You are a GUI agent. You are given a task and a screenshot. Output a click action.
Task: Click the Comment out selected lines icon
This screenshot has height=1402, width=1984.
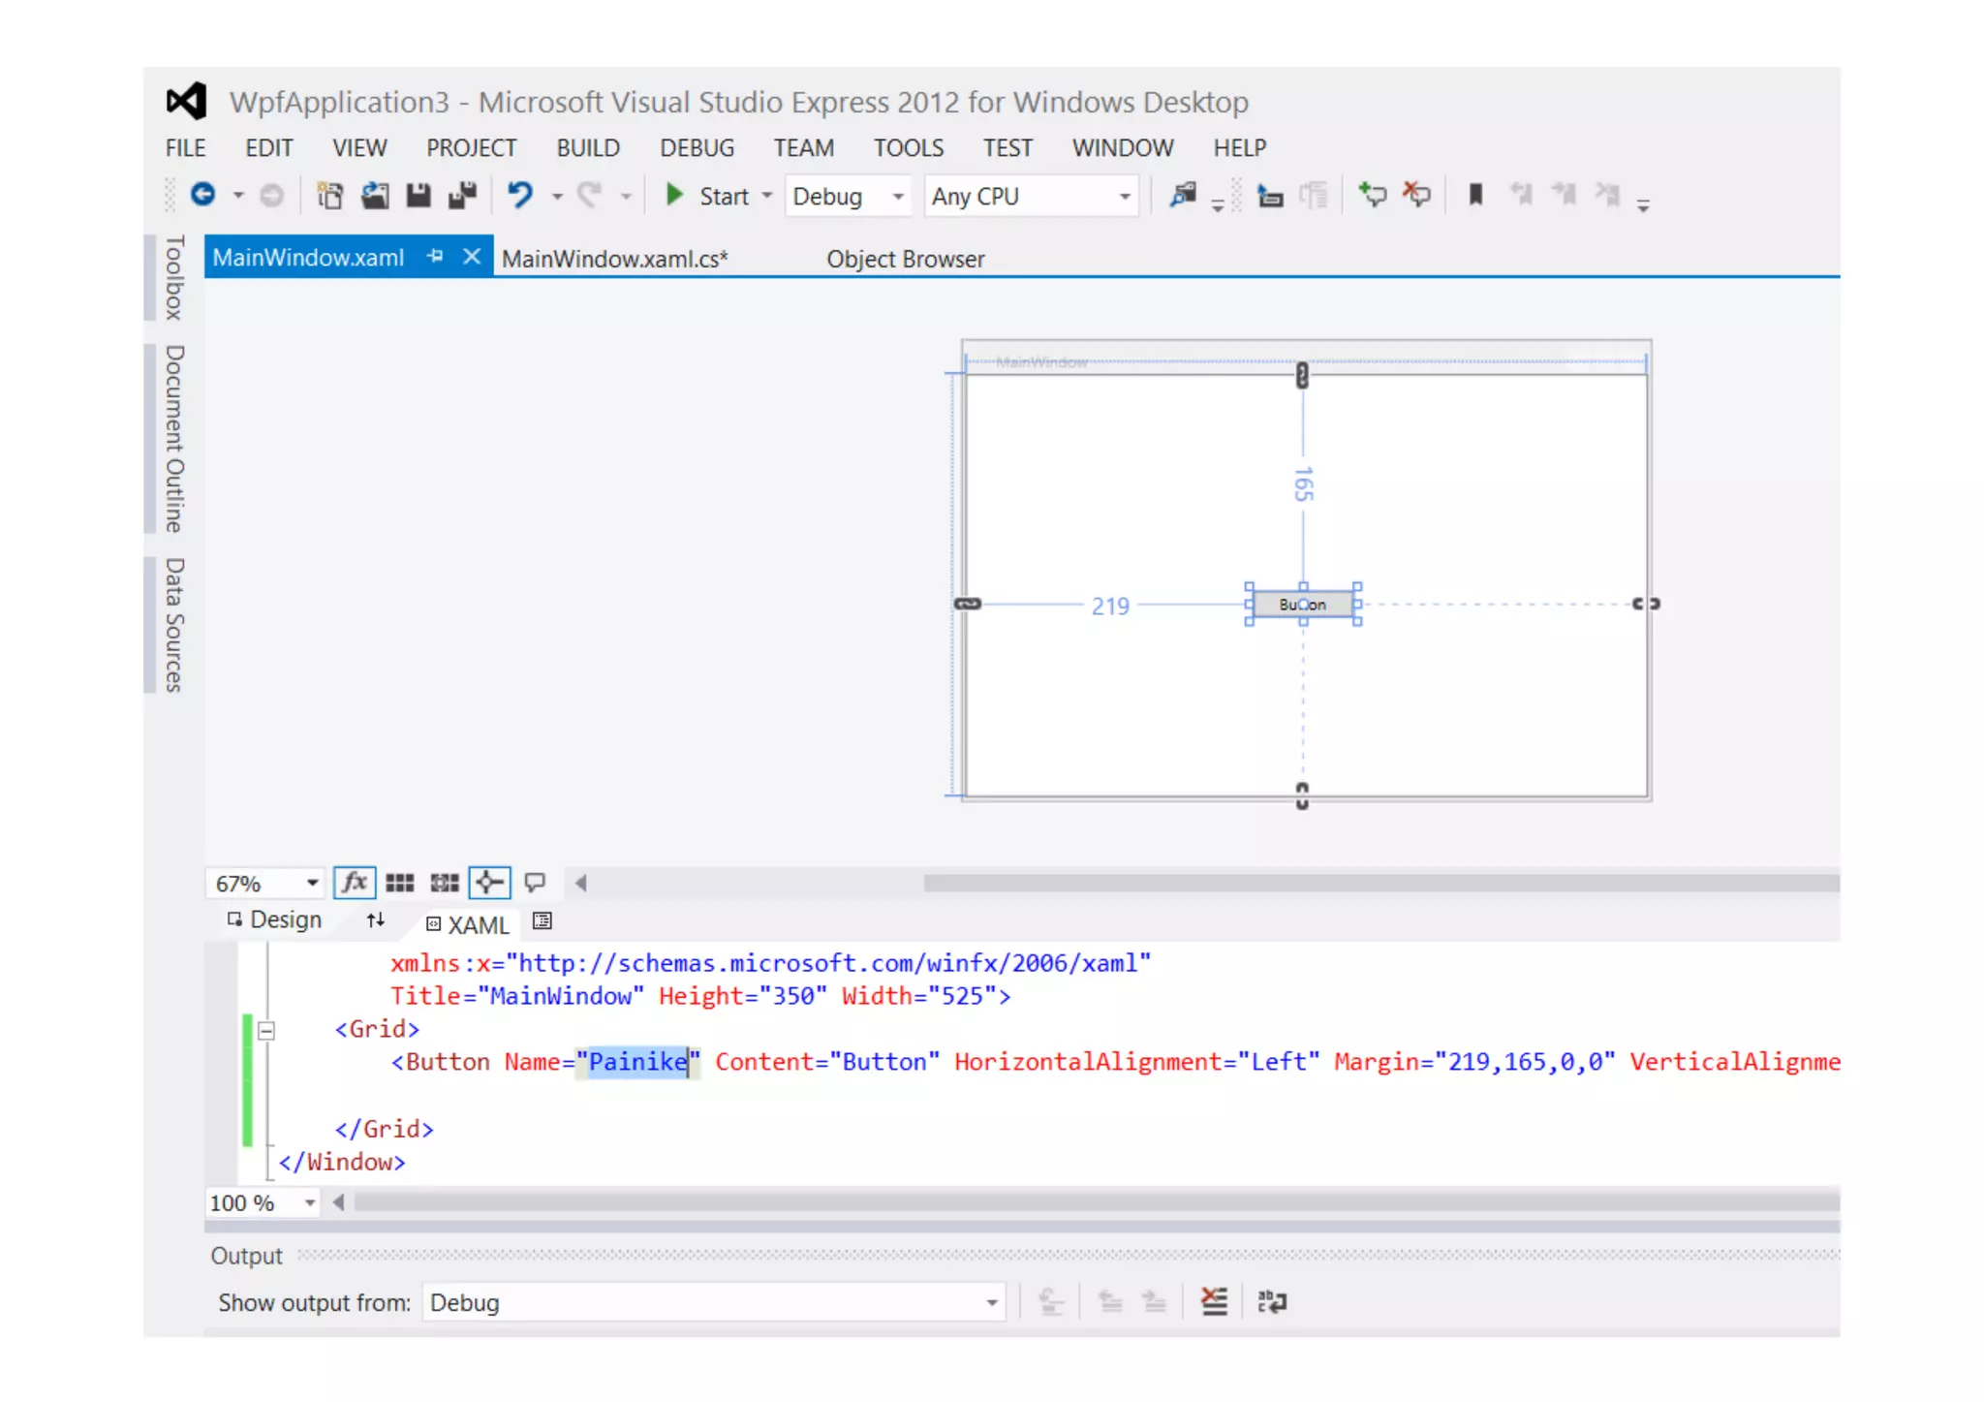click(1372, 195)
